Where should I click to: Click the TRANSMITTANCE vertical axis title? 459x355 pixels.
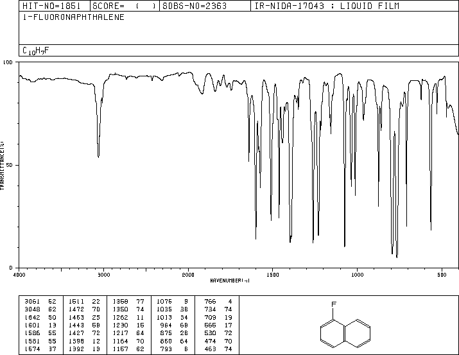pyautogui.click(x=2, y=166)
